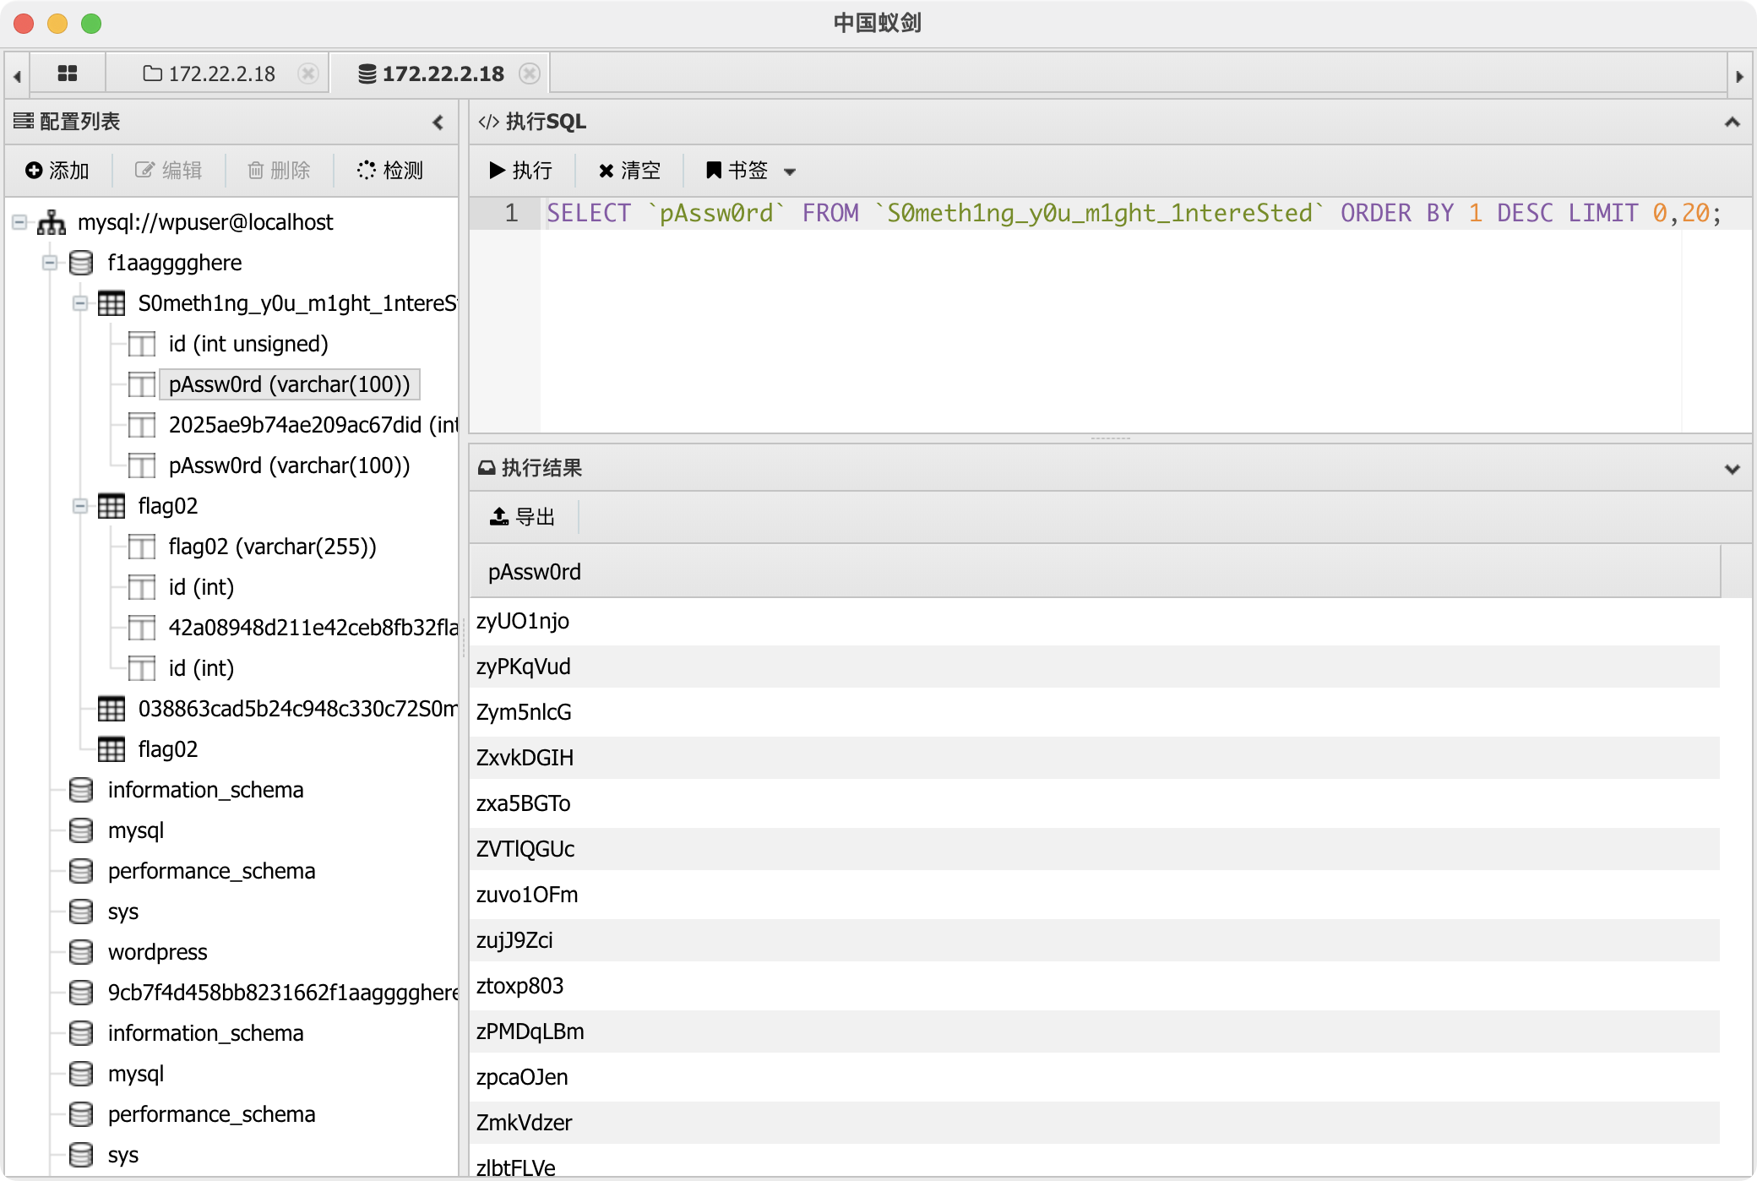Close the 172.22.2.18 file manager tab
The image size is (1757, 1181).
pyautogui.click(x=308, y=73)
